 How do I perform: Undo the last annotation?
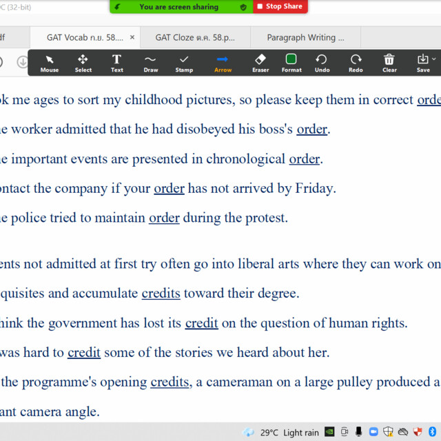pos(322,63)
